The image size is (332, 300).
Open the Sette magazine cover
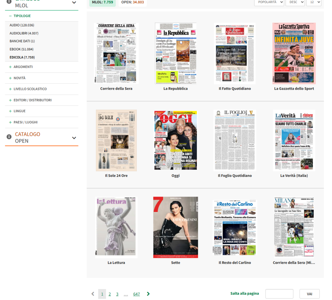(x=176, y=227)
